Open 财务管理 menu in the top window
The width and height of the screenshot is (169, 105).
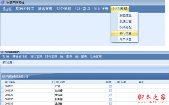pos(64,9)
